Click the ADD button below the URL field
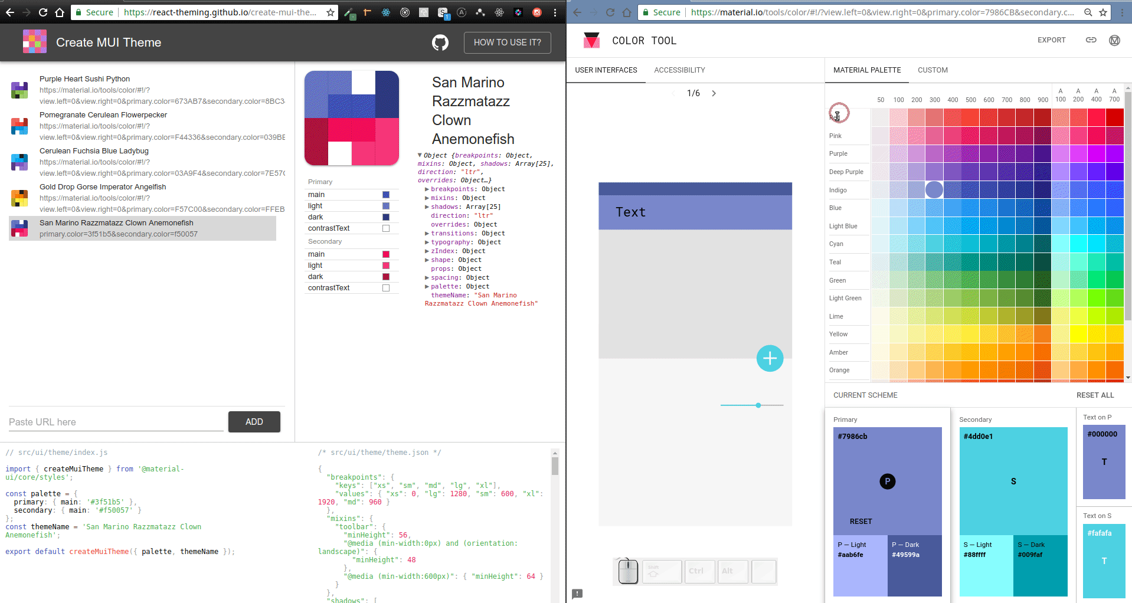Image resolution: width=1132 pixels, height=603 pixels. point(254,421)
